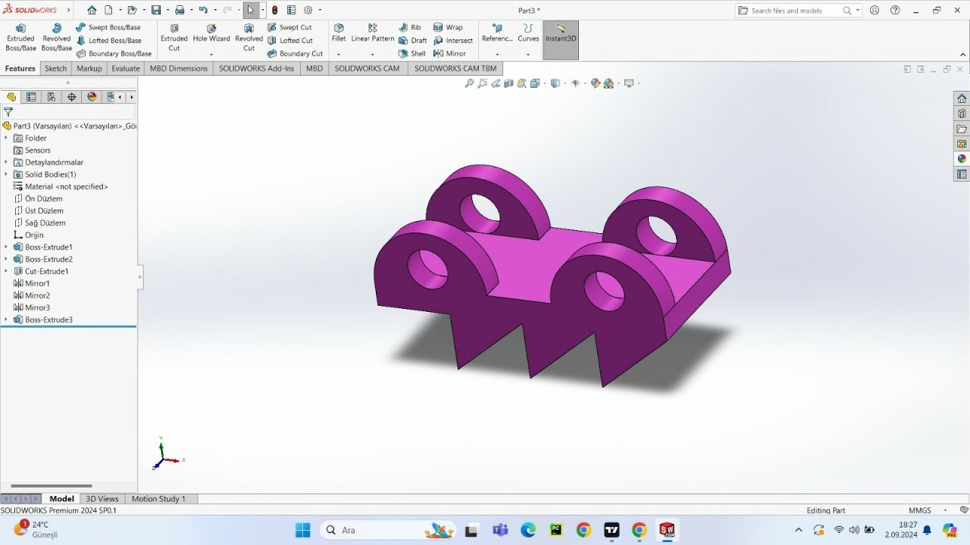970x545 pixels.
Task: Open the Appearances tab in task pane
Action: tap(962, 159)
